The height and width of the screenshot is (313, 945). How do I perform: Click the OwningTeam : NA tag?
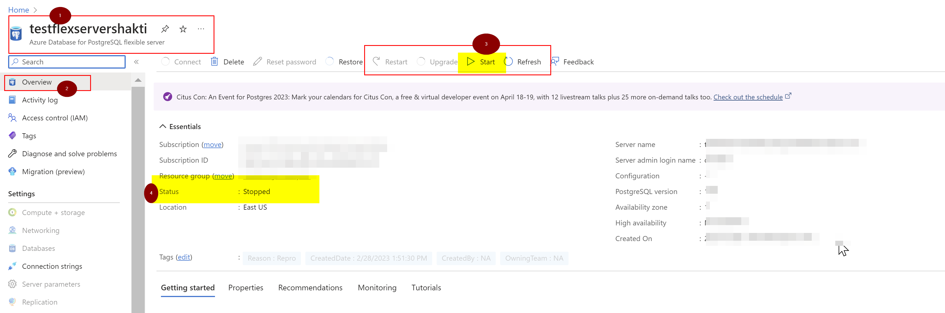click(x=534, y=258)
